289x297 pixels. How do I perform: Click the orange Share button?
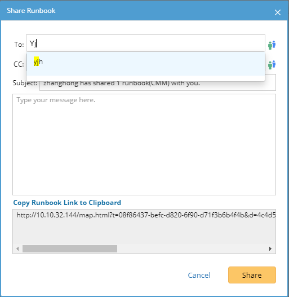pyautogui.click(x=252, y=275)
